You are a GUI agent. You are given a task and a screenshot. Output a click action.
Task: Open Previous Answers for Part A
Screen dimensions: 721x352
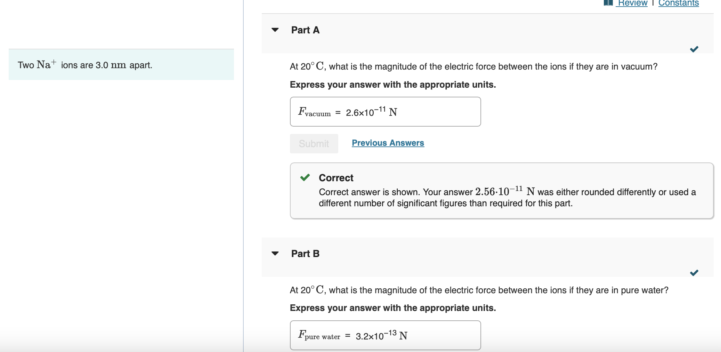388,143
